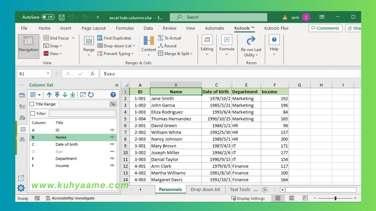The width and height of the screenshot is (376, 211).
Task: Add a new sheet plus button
Action: [265, 190]
